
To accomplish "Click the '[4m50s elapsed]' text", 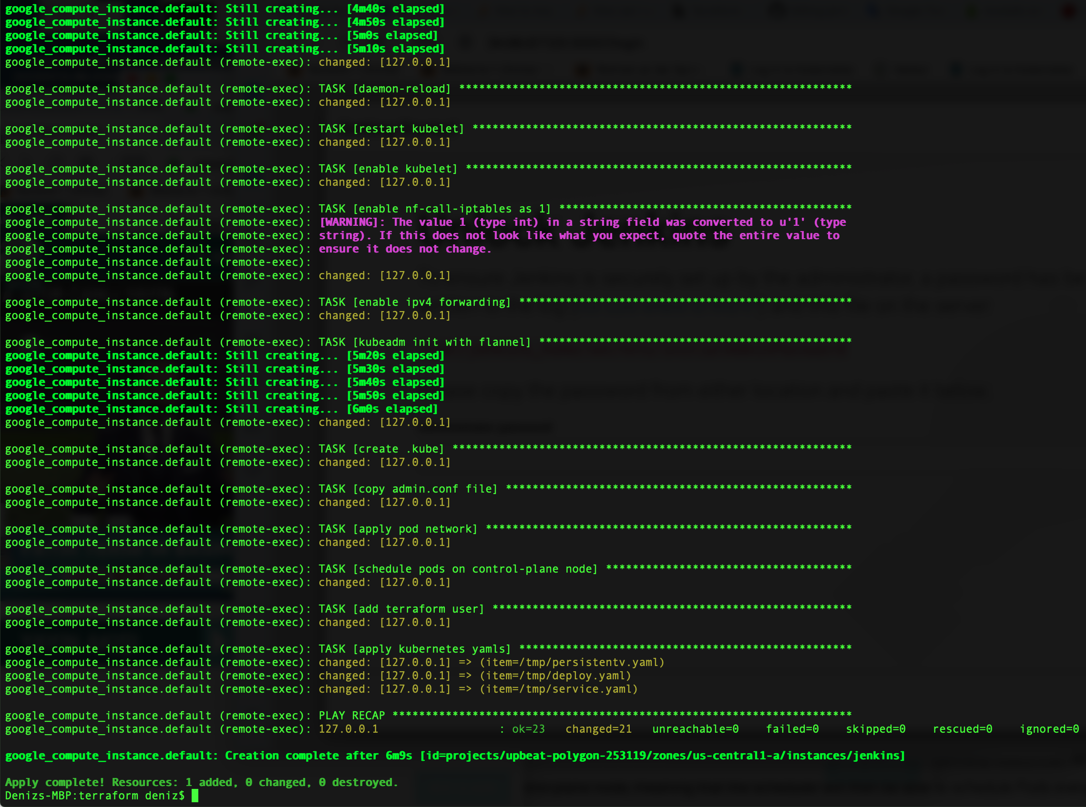I will click(x=395, y=22).
